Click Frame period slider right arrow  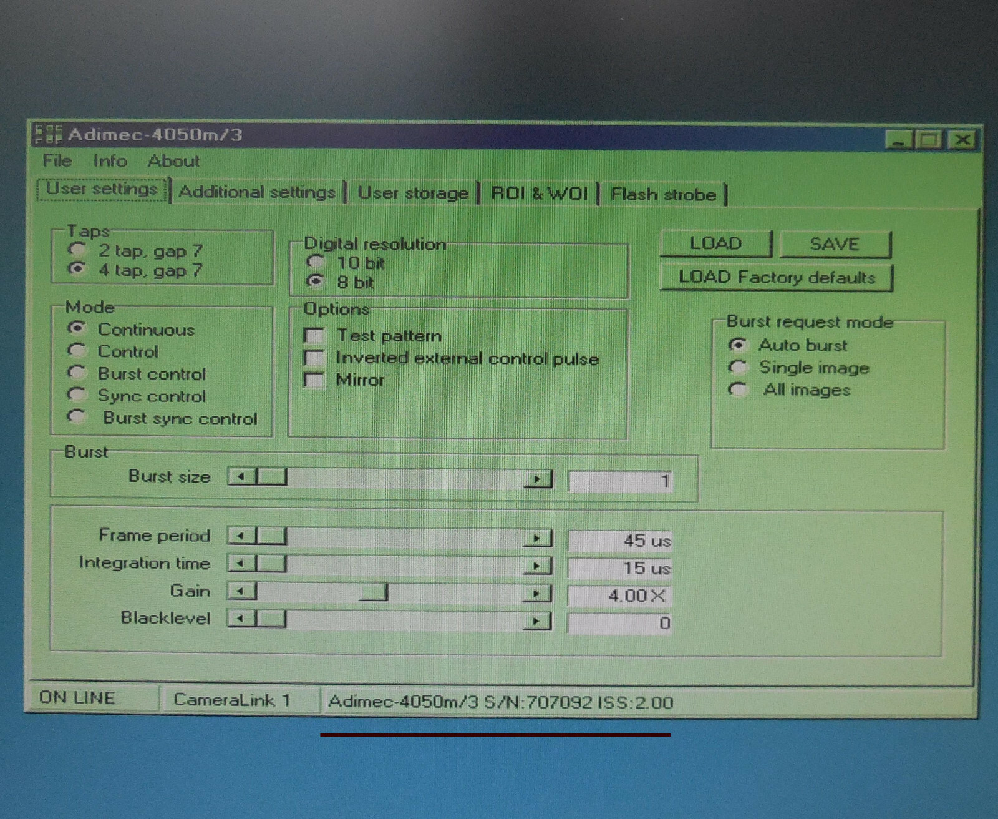(537, 539)
